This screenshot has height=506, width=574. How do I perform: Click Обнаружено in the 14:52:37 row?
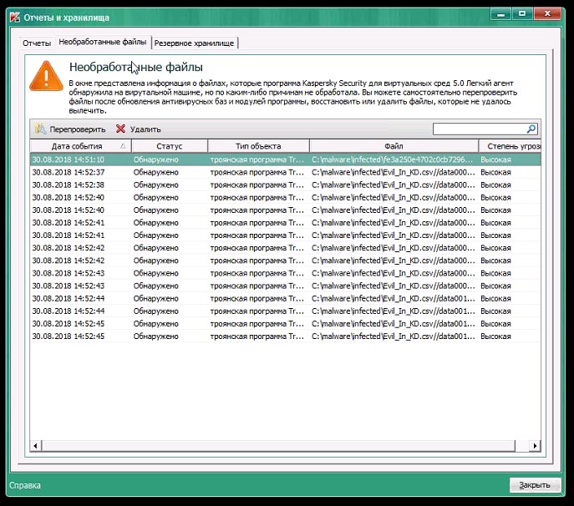point(156,172)
